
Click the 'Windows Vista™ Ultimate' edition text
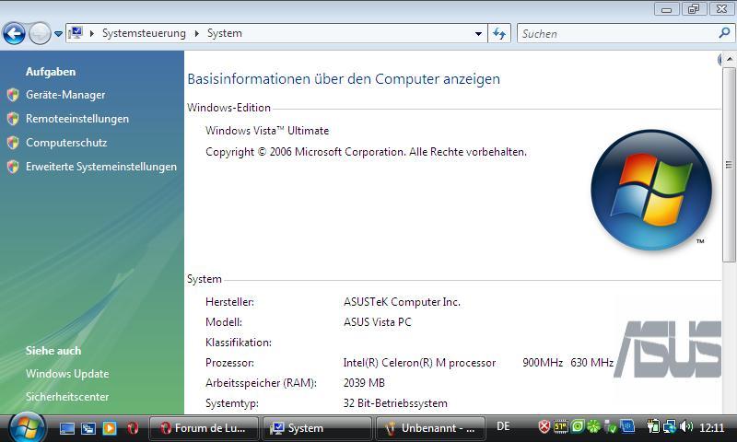click(x=267, y=131)
